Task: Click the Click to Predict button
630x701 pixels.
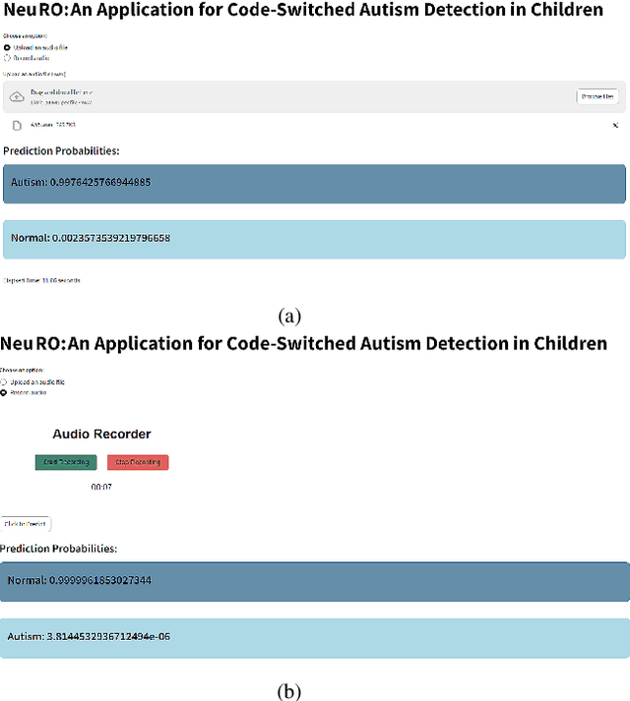Action: (x=26, y=524)
